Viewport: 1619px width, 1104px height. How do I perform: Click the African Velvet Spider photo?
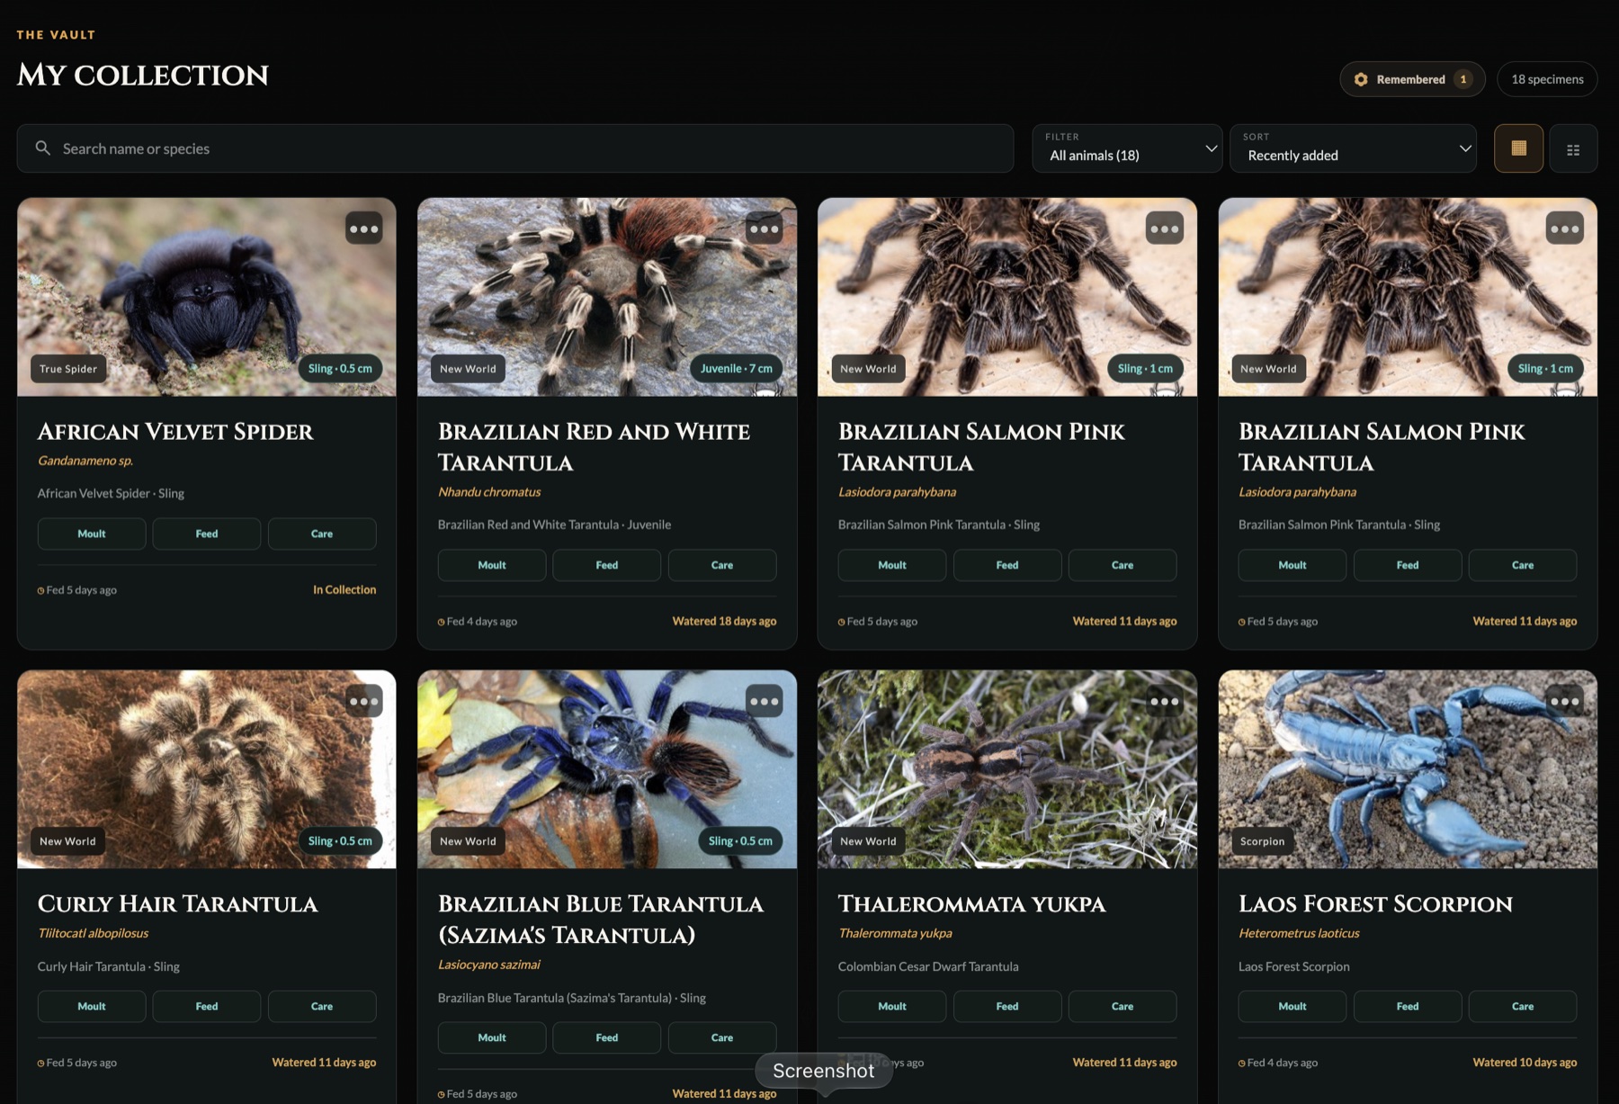[207, 297]
